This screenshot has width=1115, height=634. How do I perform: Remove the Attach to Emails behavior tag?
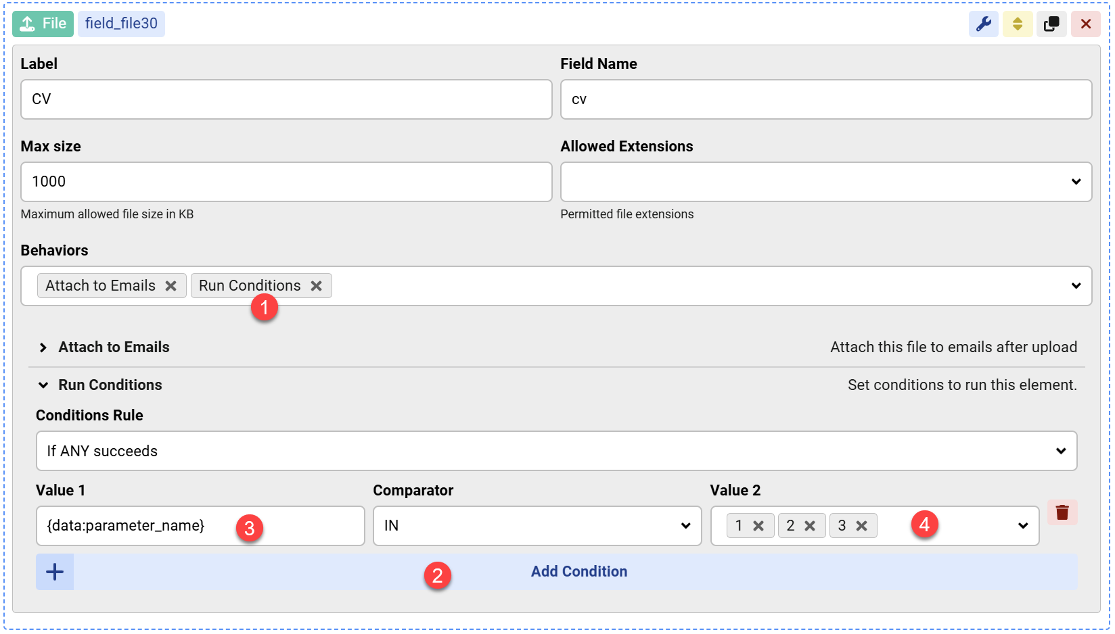click(x=170, y=285)
